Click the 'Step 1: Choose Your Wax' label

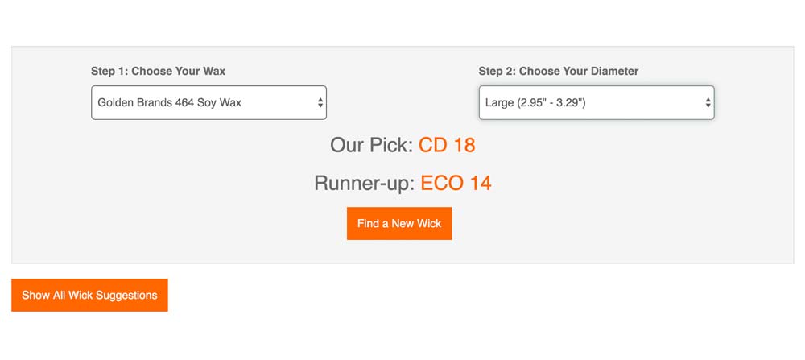coord(158,71)
